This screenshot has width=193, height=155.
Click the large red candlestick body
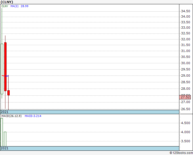pyautogui.click(x=5, y=67)
